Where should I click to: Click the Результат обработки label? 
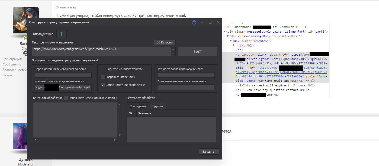click(141, 98)
